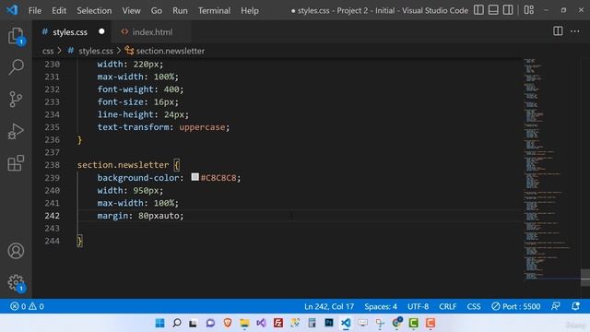
Task: Switch to the index.html tab
Action: point(152,32)
